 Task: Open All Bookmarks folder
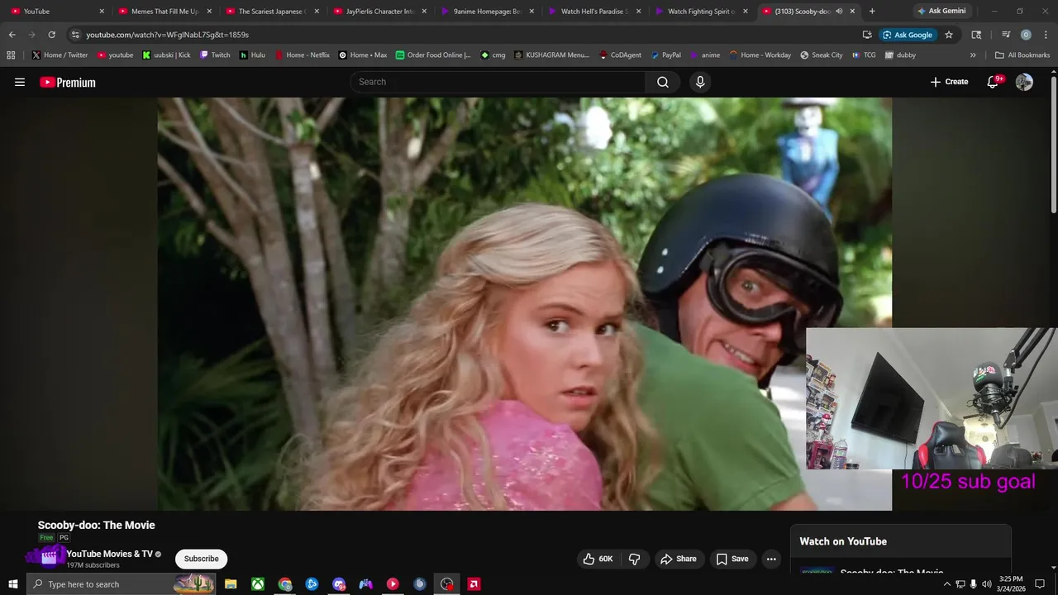(x=1022, y=55)
